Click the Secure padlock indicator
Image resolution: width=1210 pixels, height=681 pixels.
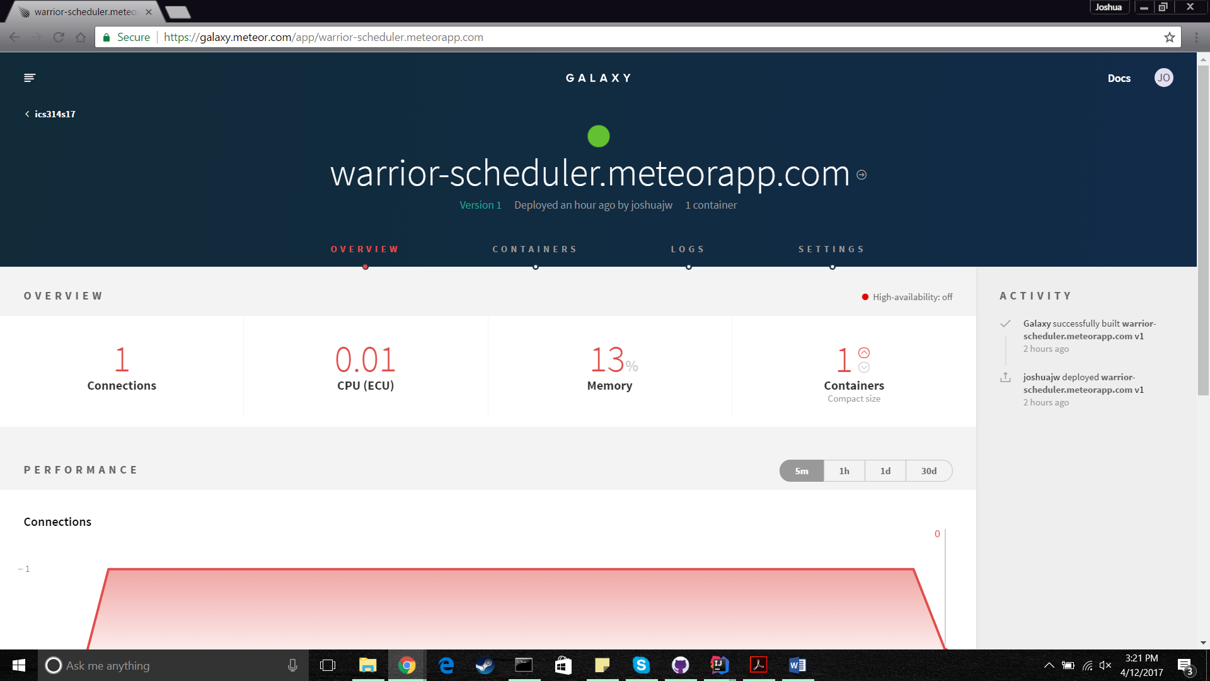point(127,37)
